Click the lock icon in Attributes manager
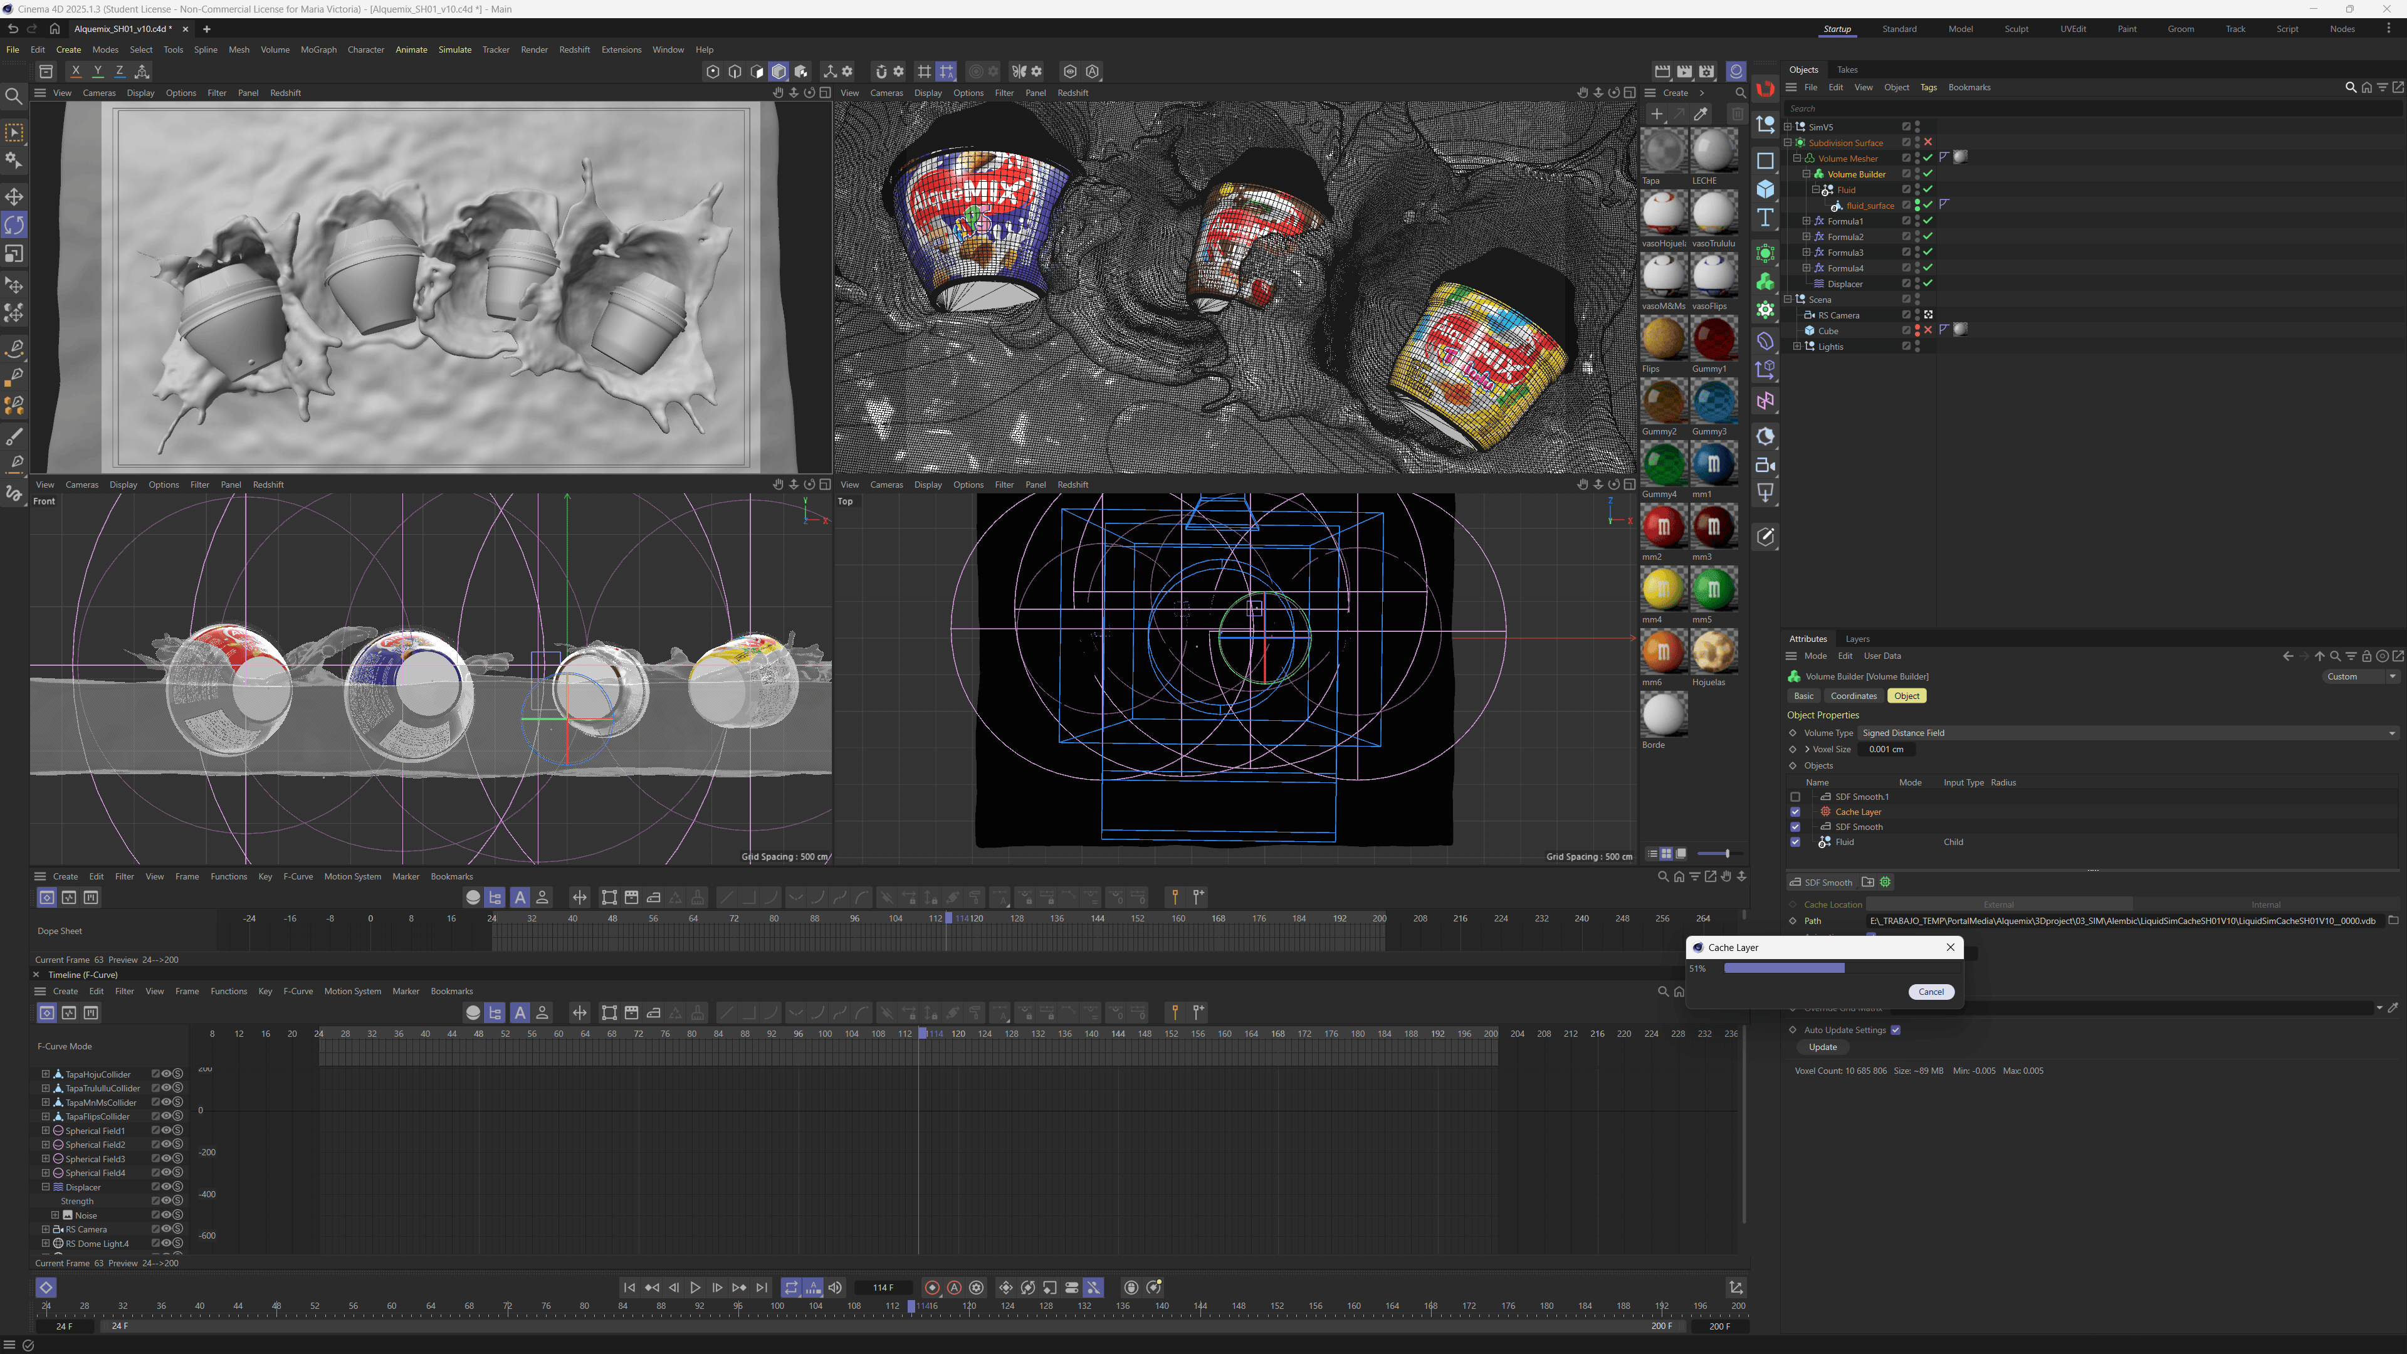This screenshot has height=1354, width=2407. [2367, 656]
